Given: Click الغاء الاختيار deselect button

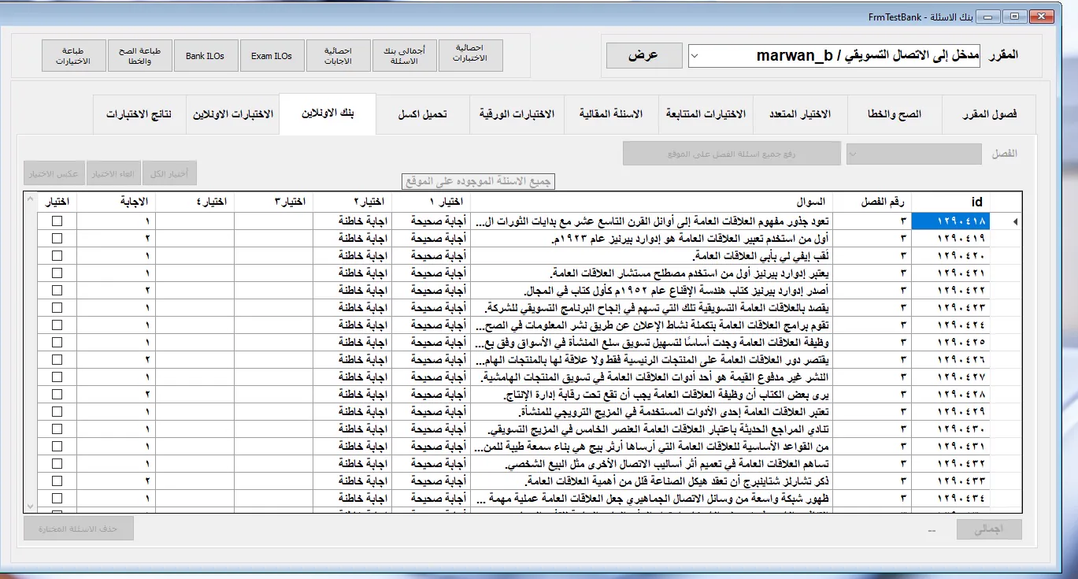Looking at the screenshot, I should 114,173.
